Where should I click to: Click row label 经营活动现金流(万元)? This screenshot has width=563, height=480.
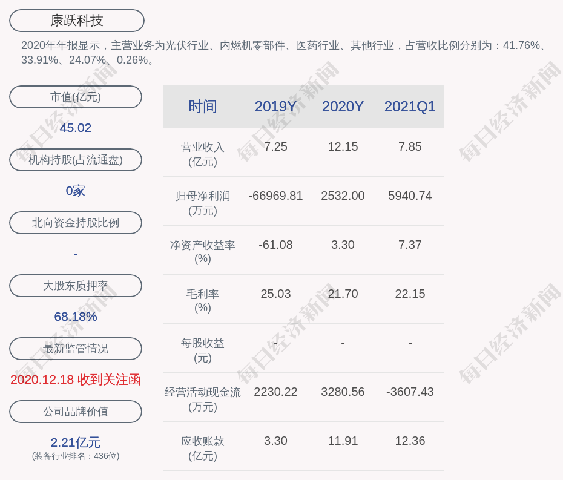pos(203,399)
